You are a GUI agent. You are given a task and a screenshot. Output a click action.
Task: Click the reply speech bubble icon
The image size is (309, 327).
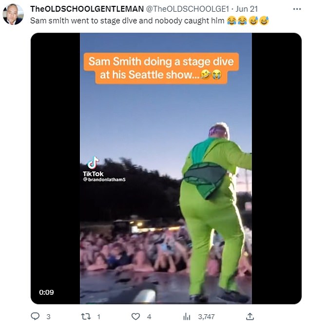pyautogui.click(x=35, y=317)
